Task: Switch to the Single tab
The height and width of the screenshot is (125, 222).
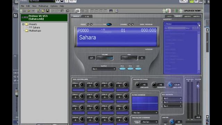Action: pos(76,16)
